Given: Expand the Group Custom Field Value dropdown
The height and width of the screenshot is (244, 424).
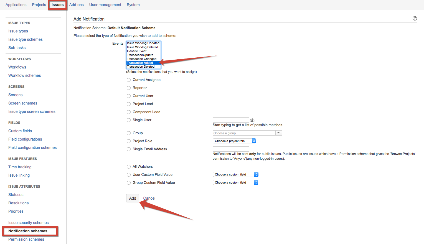Looking at the screenshot, I should pos(235,182).
